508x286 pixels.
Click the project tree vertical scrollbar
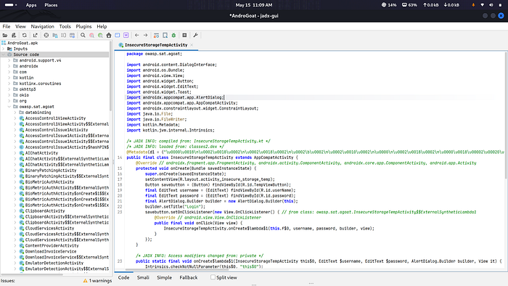click(111, 76)
